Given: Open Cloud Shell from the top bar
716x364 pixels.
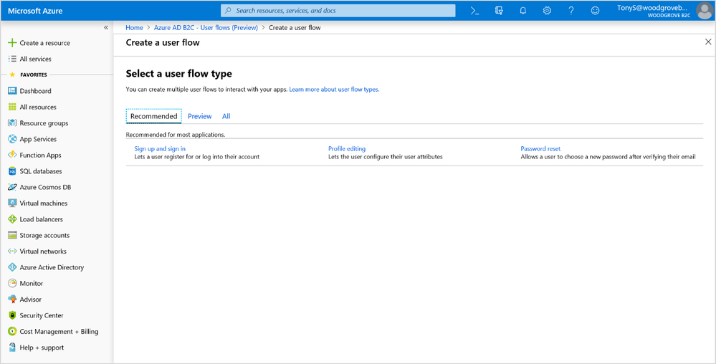Looking at the screenshot, I should pos(475,11).
